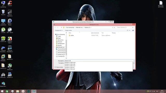The height and width of the screenshot is (93, 166).
Task: Open the Windows 10 desktop folder
Action: pos(3,66)
